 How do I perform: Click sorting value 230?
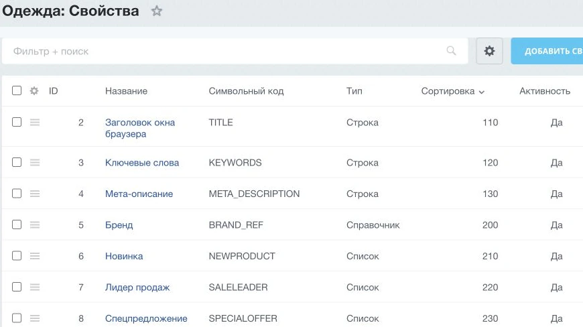(490, 318)
